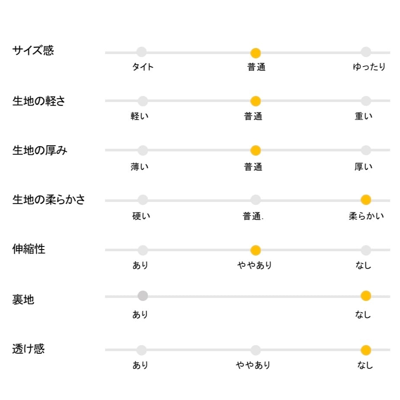Set 伸縮性 to the あり dot

(143, 250)
